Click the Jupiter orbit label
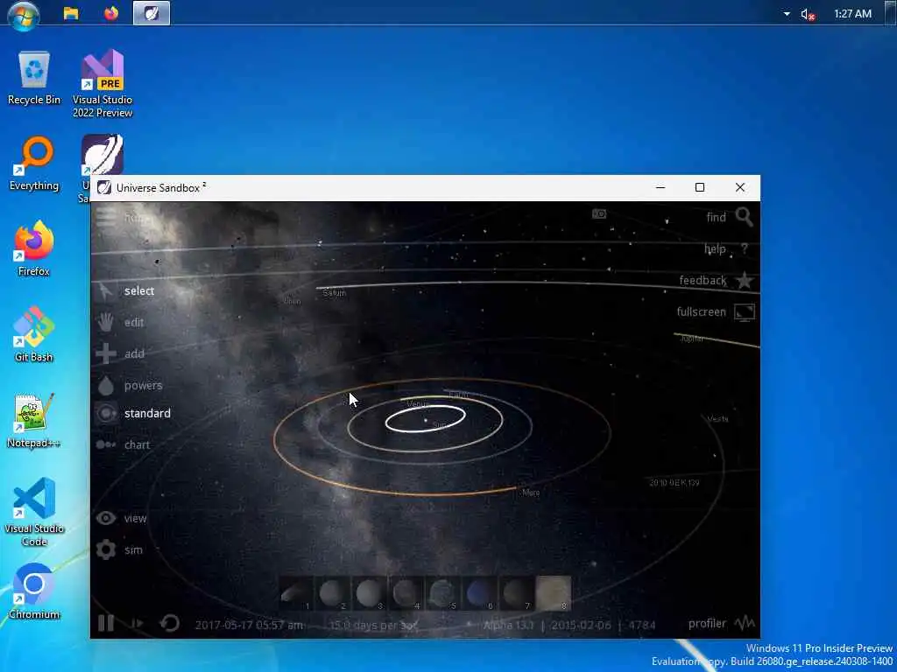The width and height of the screenshot is (897, 672). coord(692,339)
